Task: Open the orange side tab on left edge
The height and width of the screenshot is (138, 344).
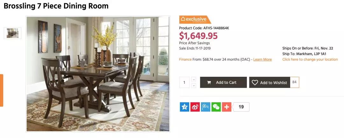Action: [2, 91]
